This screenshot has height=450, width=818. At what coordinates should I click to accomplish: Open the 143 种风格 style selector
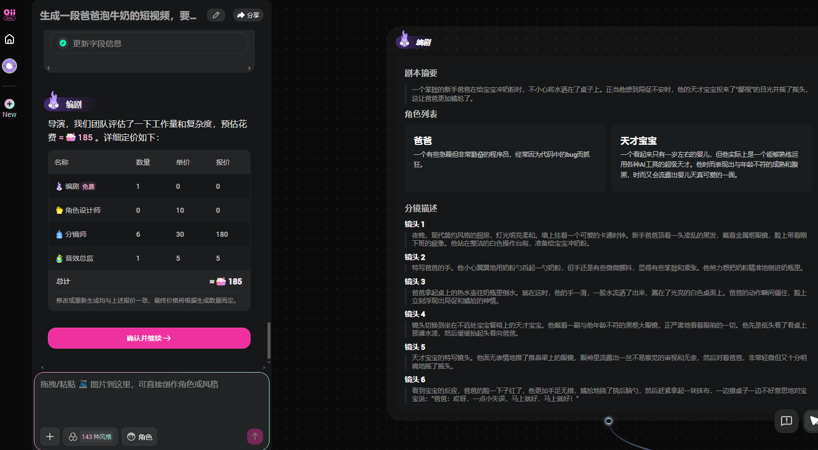(x=91, y=437)
